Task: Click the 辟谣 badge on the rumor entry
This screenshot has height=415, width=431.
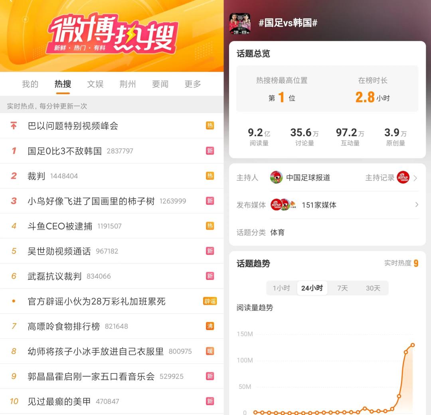Action: pyautogui.click(x=210, y=301)
